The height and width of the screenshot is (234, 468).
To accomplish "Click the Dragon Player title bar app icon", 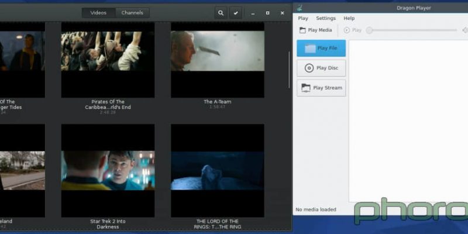I will point(300,8).
